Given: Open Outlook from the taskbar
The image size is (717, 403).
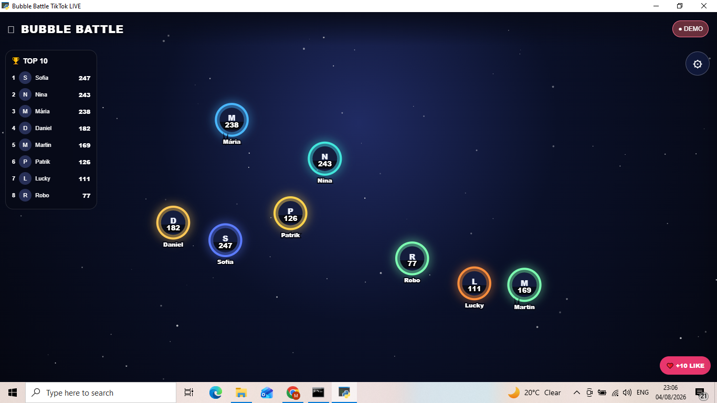Looking at the screenshot, I should click(267, 393).
